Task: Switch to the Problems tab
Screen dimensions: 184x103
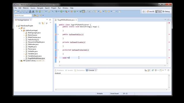Action: point(59,70)
